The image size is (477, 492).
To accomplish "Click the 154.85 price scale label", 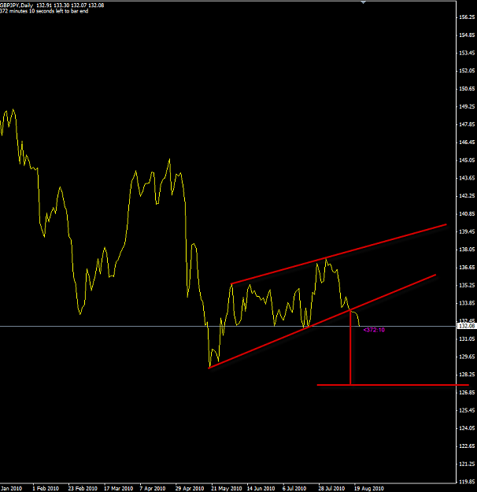I will pos(467,35).
